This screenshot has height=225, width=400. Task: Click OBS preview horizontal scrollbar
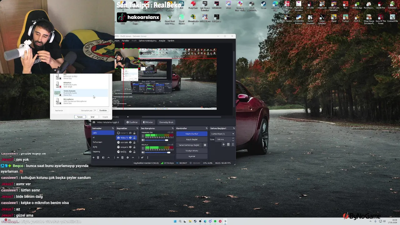coord(181,117)
